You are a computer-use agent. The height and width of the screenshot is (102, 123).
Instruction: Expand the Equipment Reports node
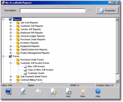(11, 46)
